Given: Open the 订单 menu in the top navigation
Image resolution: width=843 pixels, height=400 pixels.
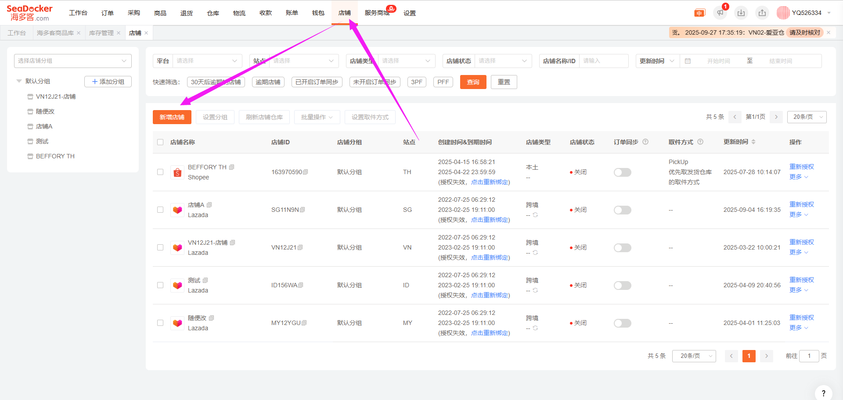Looking at the screenshot, I should 107,13.
